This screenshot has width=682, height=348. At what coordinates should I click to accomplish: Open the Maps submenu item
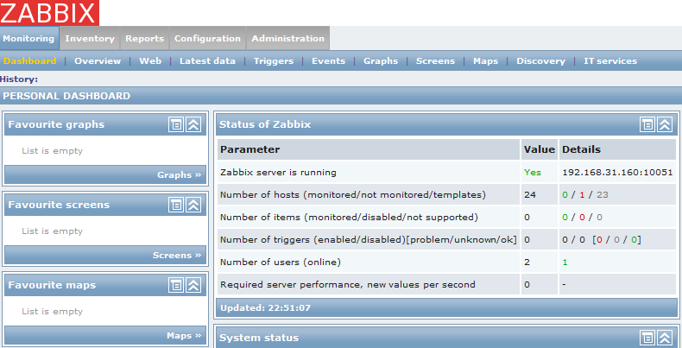click(x=485, y=61)
